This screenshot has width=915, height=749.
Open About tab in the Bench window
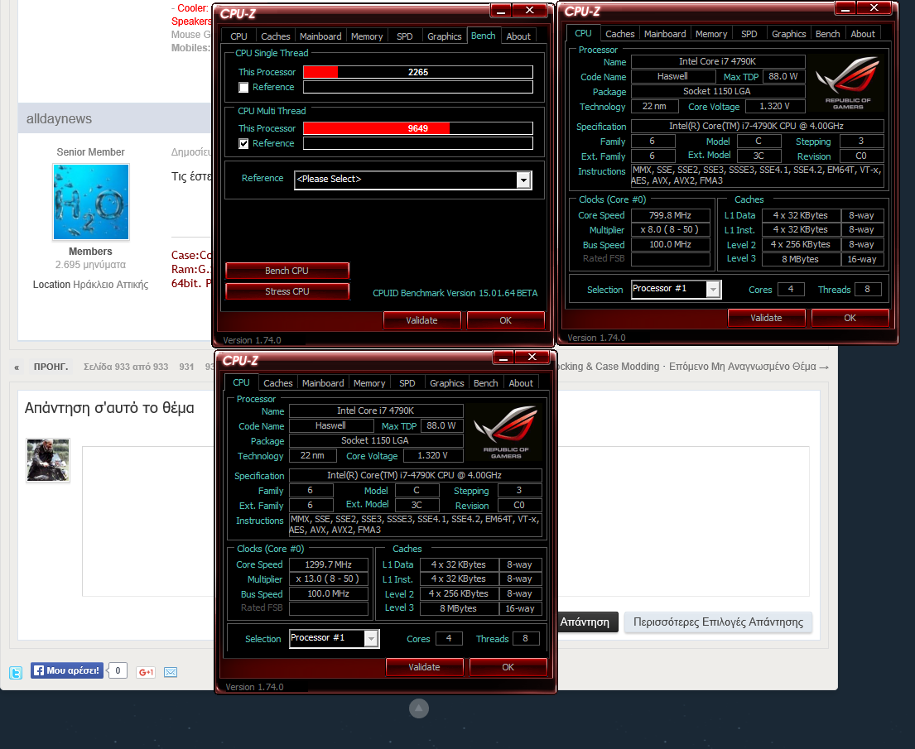(518, 36)
